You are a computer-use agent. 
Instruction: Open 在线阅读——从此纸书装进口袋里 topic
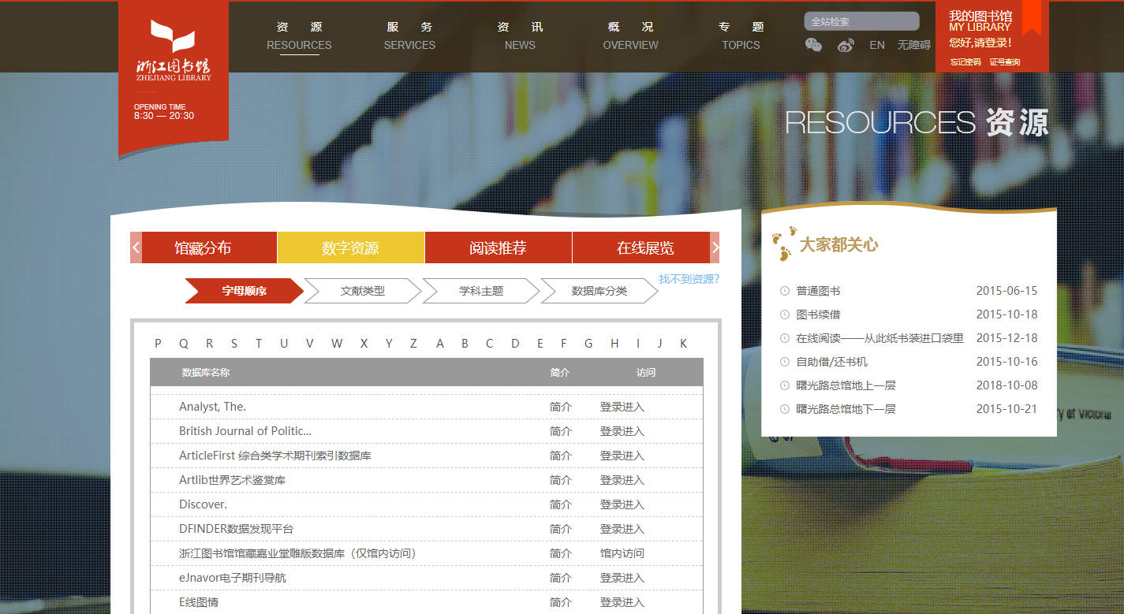click(x=879, y=338)
